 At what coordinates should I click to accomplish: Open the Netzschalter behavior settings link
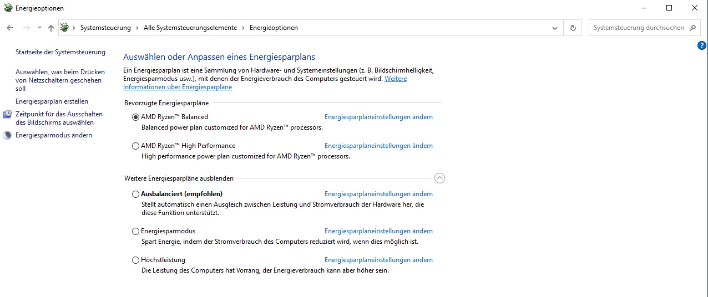pos(60,80)
